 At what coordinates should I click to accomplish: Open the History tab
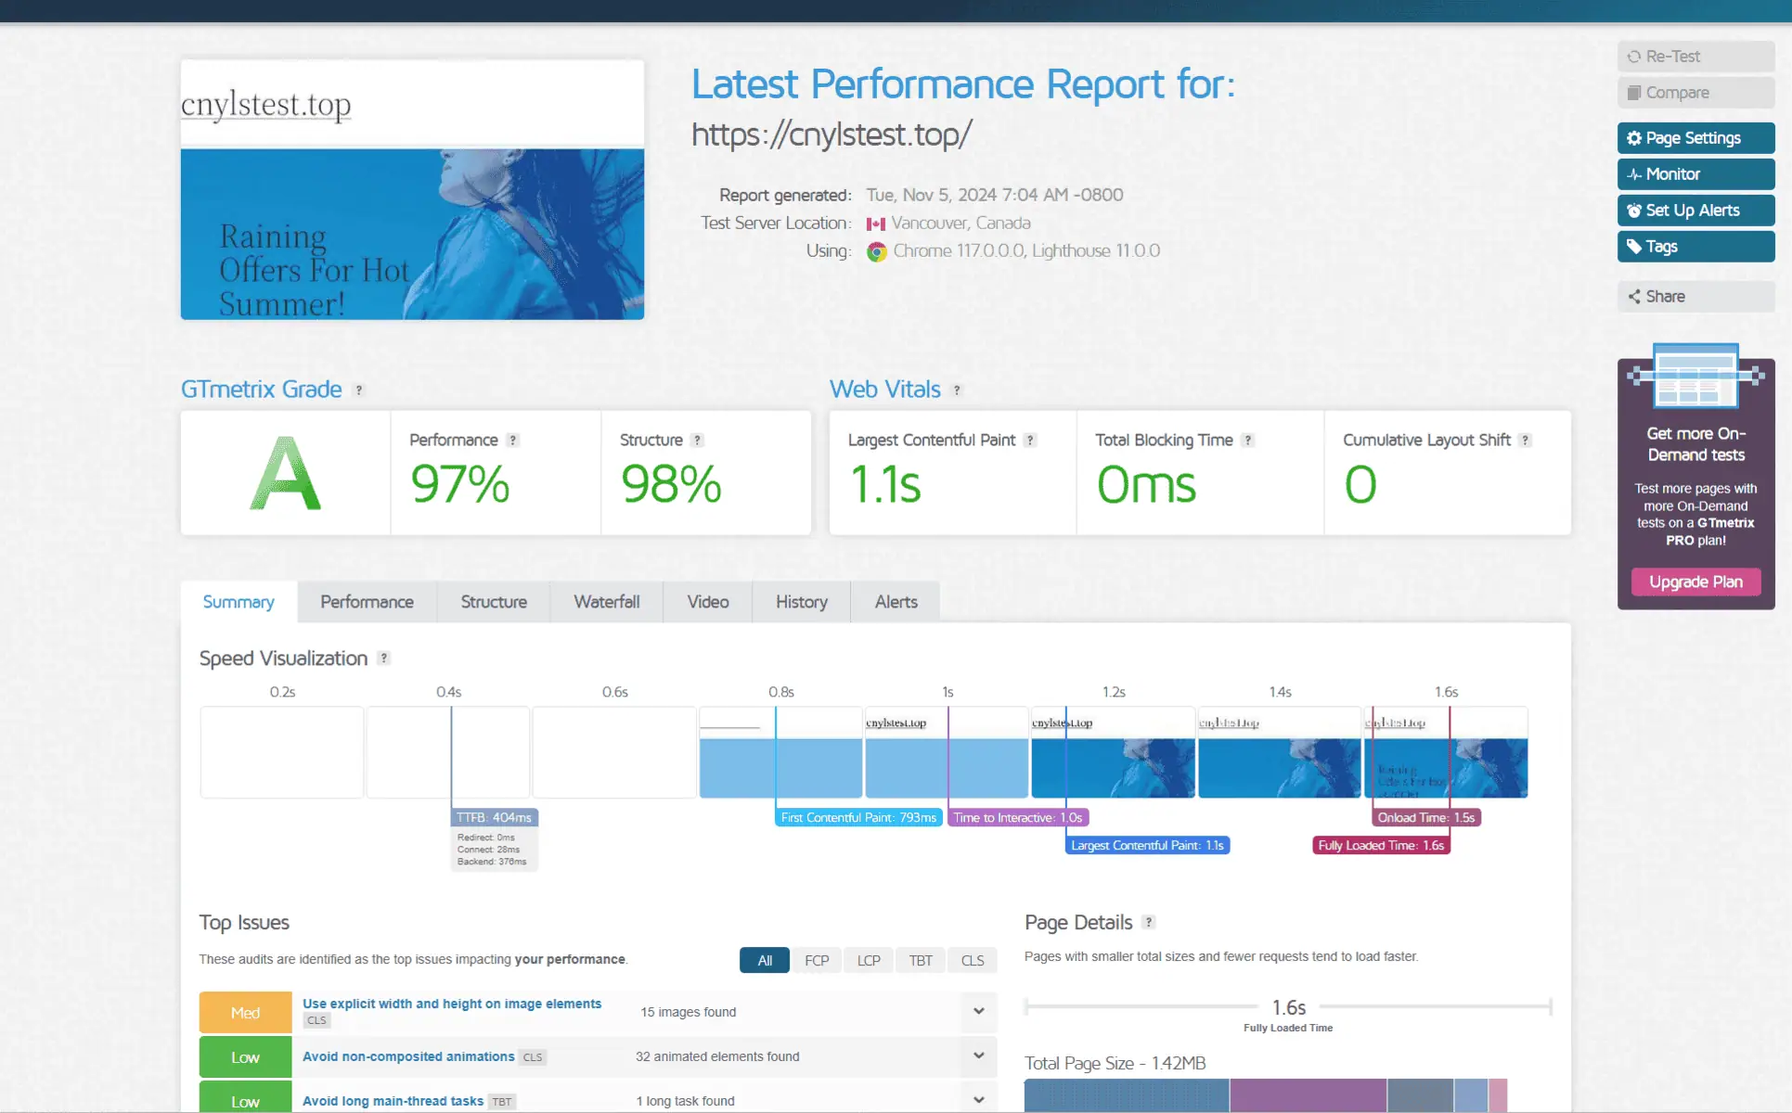pyautogui.click(x=802, y=602)
